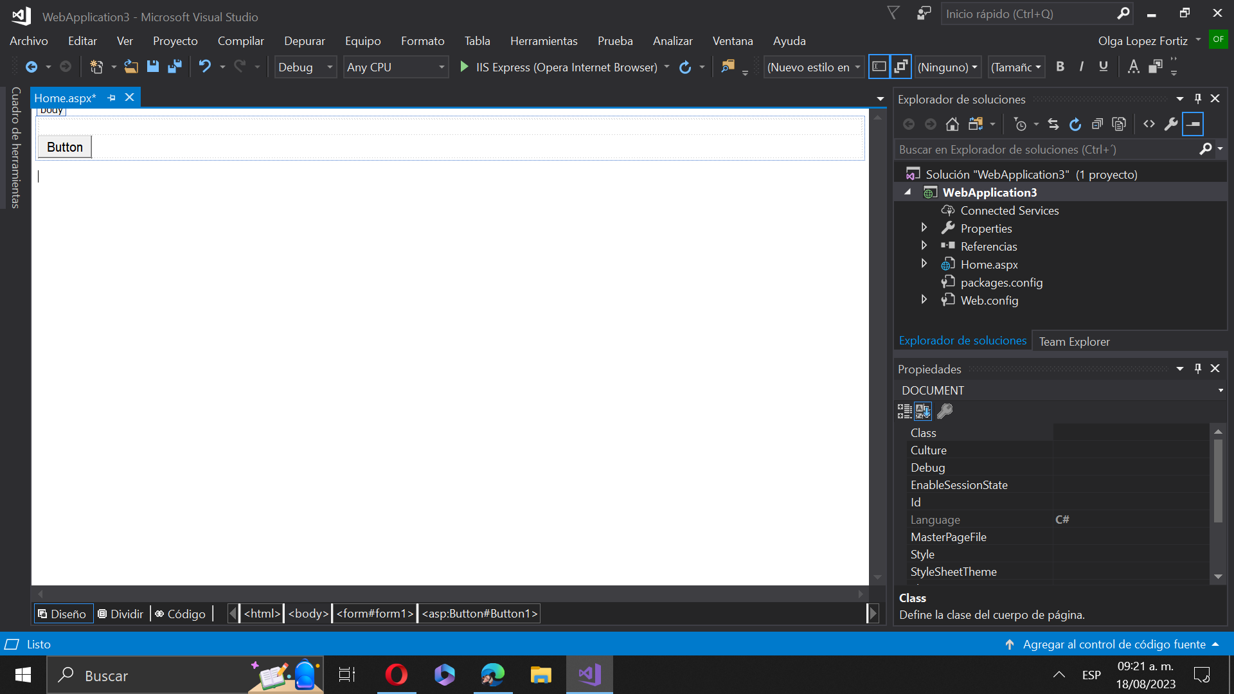Toggle Preview Selected Items button
Viewport: 1234px width, 694px height.
click(x=1193, y=125)
